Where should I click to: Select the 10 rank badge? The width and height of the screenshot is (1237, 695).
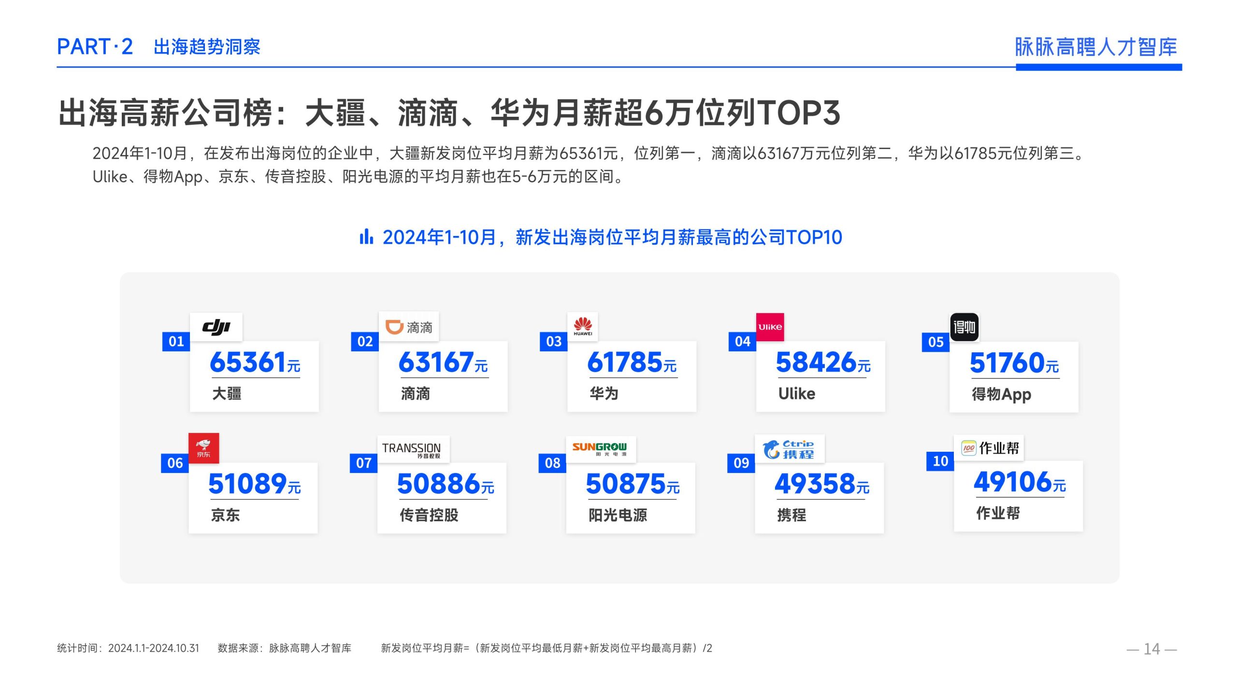point(940,461)
